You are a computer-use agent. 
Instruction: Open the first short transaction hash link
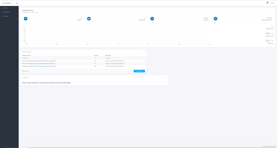pos(25,58)
